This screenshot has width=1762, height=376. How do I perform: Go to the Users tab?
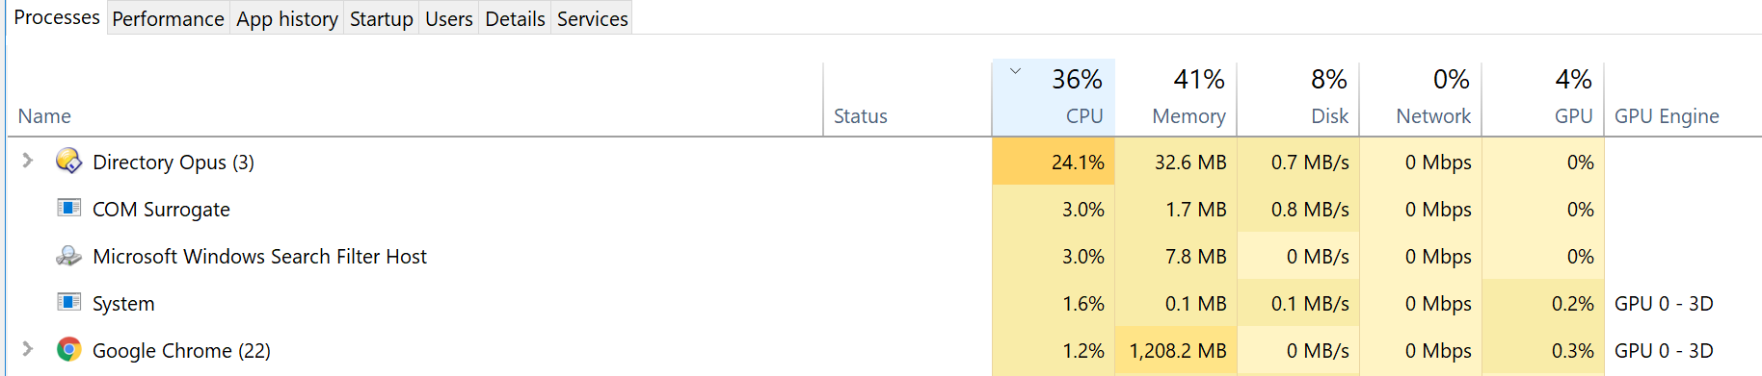tap(449, 18)
